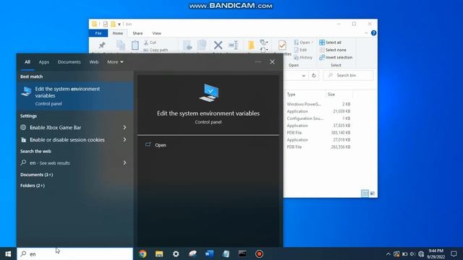Open File Explorer from taskbar

pos(159,253)
